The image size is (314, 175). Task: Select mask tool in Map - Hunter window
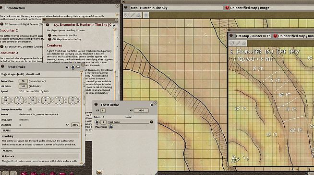pyautogui.click(x=126, y=15)
